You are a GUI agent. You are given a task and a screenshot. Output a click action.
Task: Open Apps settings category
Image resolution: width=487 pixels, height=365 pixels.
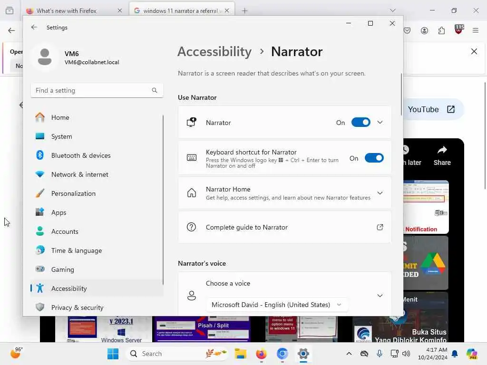coord(97,212)
